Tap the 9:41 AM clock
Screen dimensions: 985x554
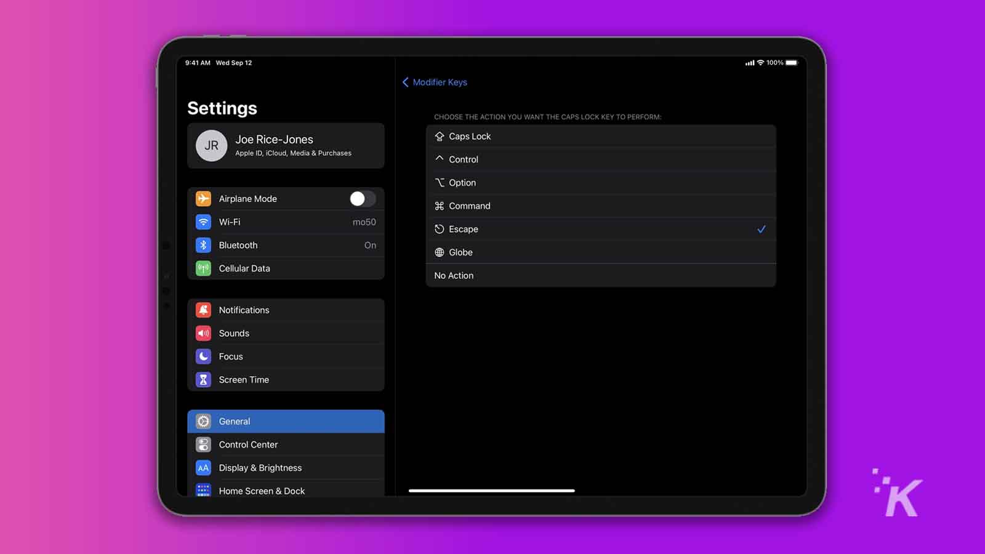click(x=198, y=63)
